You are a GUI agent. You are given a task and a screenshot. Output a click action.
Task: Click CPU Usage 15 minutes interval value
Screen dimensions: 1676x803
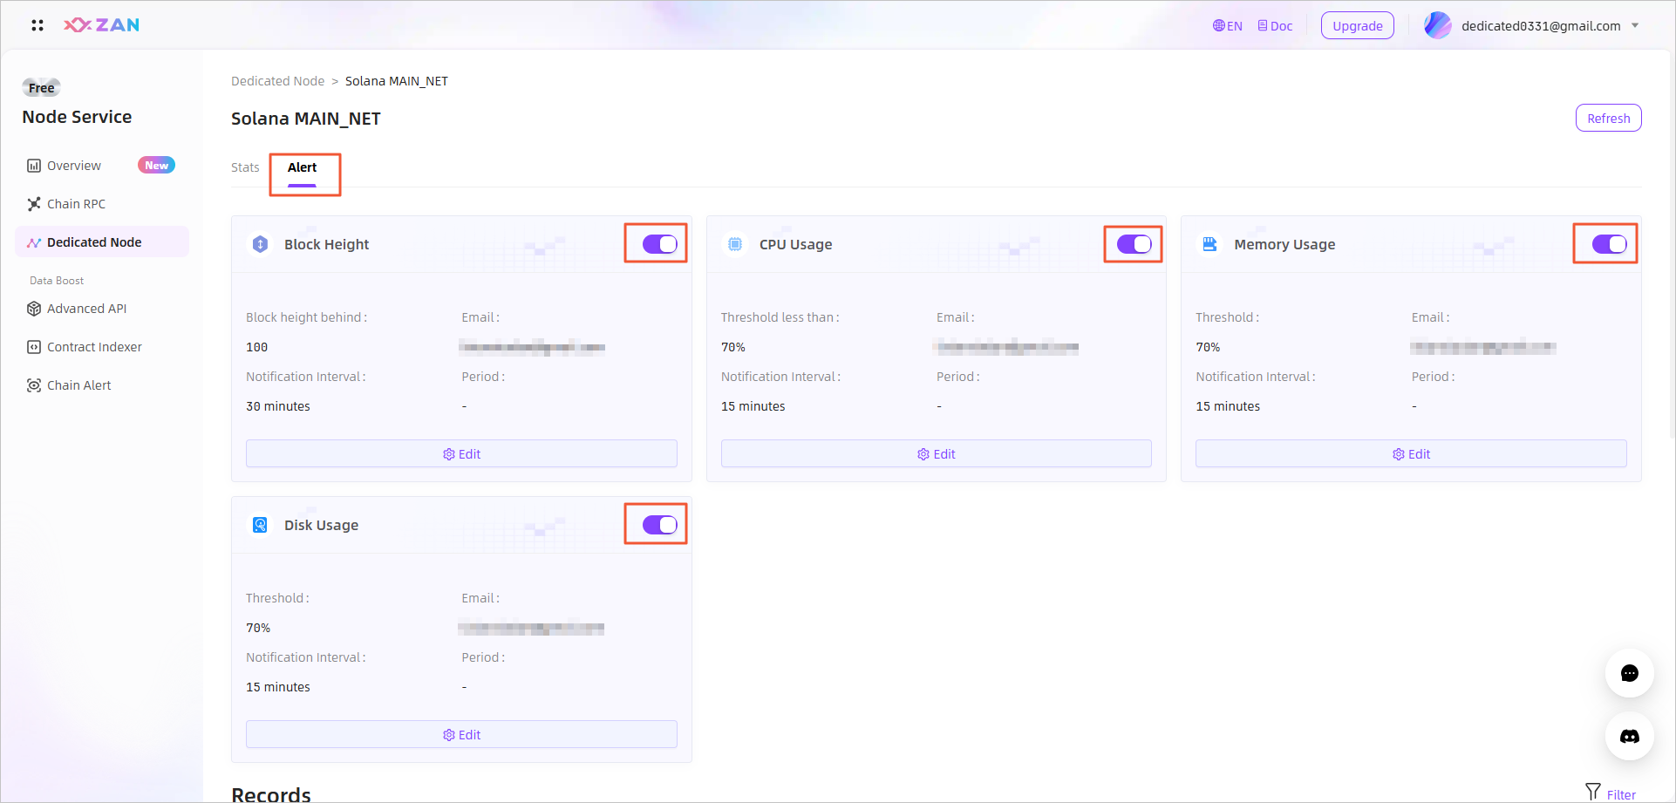(753, 406)
